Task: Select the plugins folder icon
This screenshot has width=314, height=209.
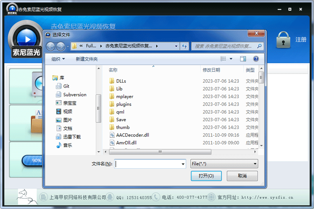Action: click(112, 104)
